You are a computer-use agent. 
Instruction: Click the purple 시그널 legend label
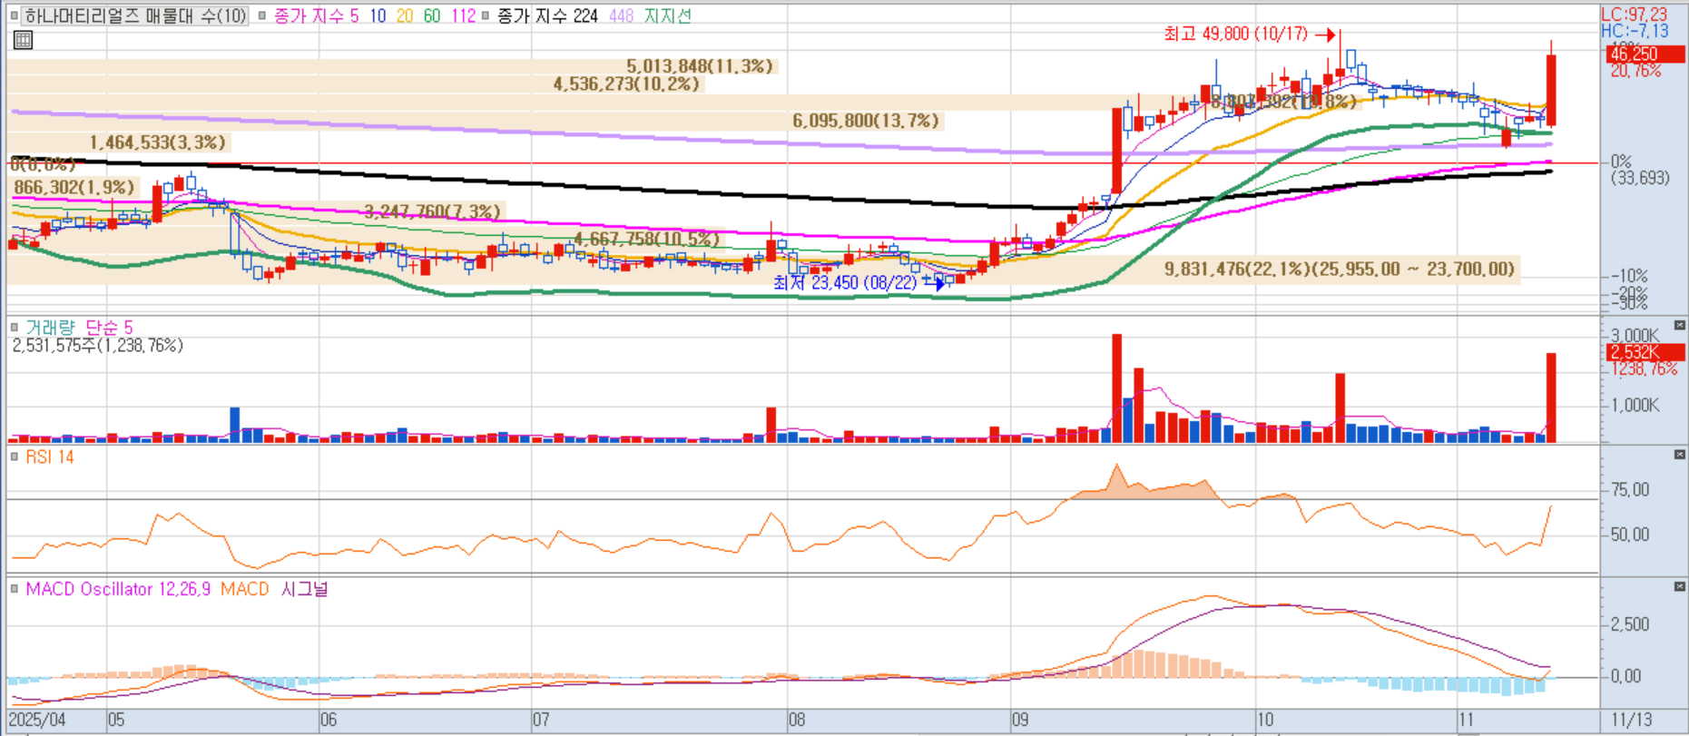tap(304, 589)
